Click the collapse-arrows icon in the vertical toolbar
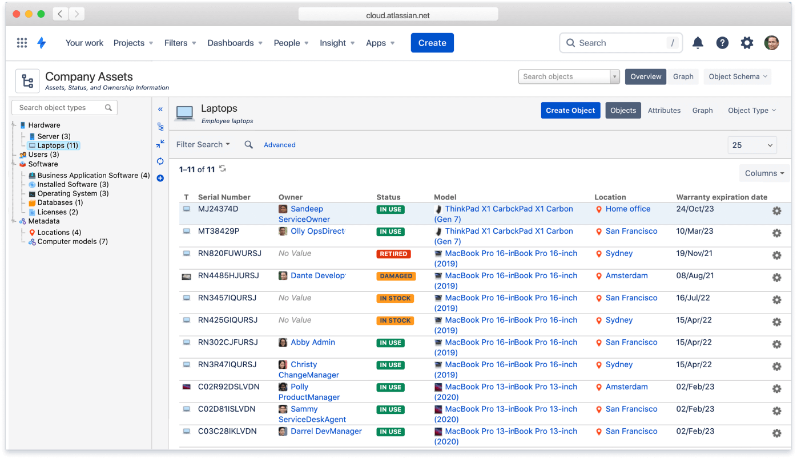 click(160, 144)
